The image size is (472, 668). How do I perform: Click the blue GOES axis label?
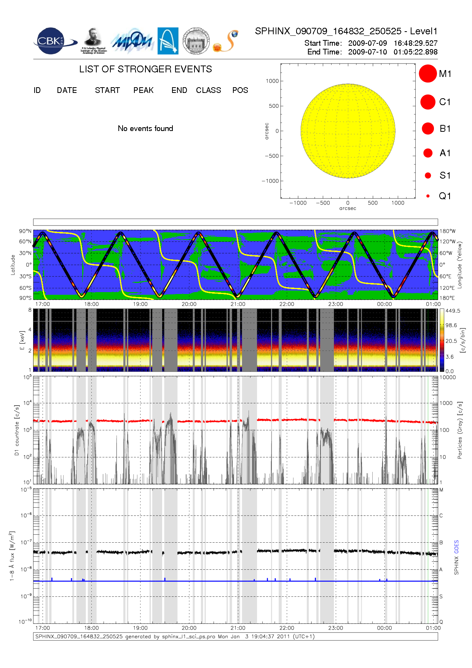tap(456, 547)
